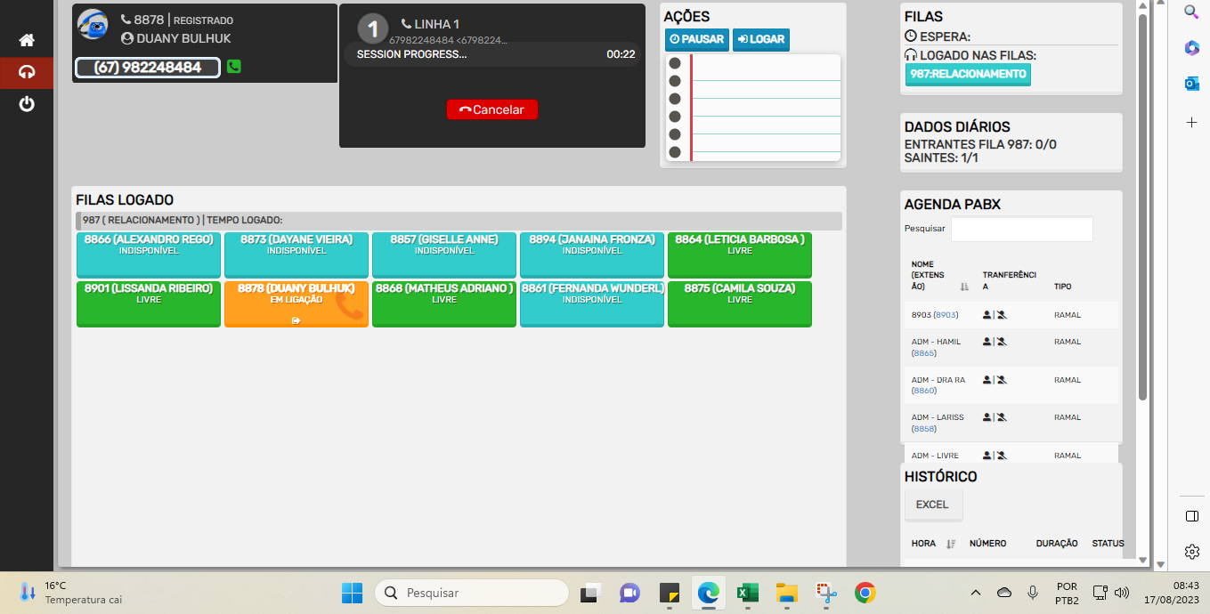Viewport: 1210px width, 614px height.
Task: Click extension link 8865 for ADM - HAMIL
Action: point(924,353)
